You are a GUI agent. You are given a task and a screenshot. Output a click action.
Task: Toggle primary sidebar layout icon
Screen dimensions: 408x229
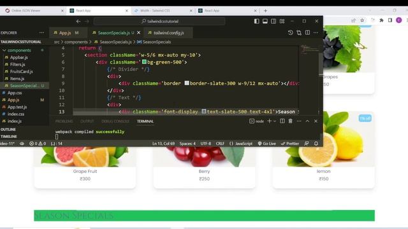click(x=256, y=21)
